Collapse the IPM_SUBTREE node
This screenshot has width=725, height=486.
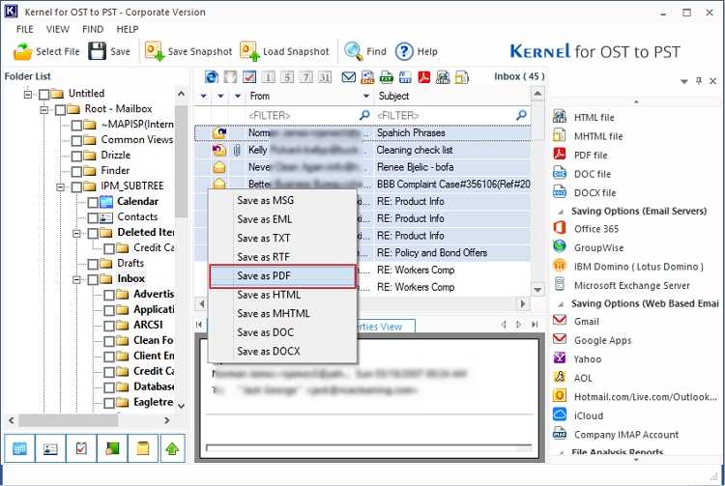click(x=60, y=187)
